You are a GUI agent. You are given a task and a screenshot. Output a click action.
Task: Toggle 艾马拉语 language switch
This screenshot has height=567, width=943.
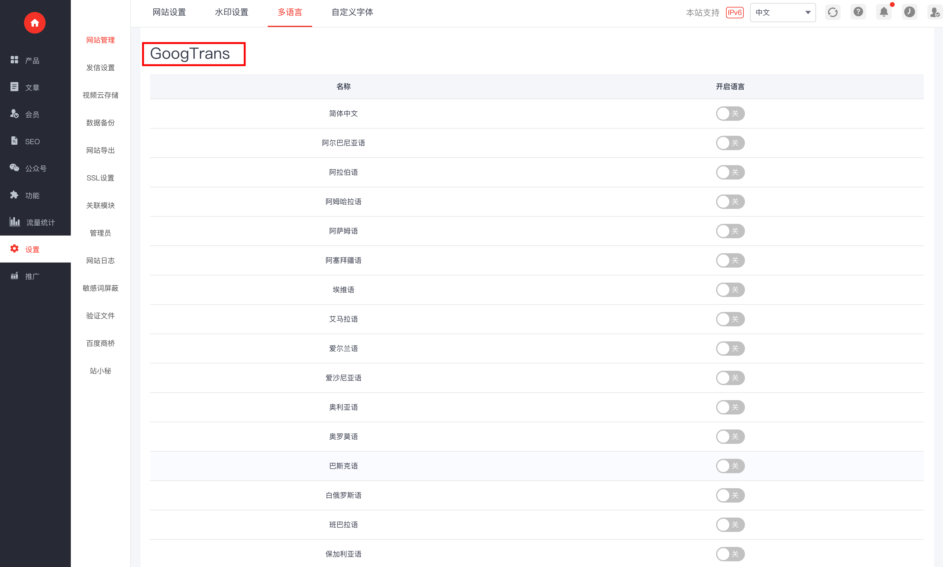coord(730,319)
